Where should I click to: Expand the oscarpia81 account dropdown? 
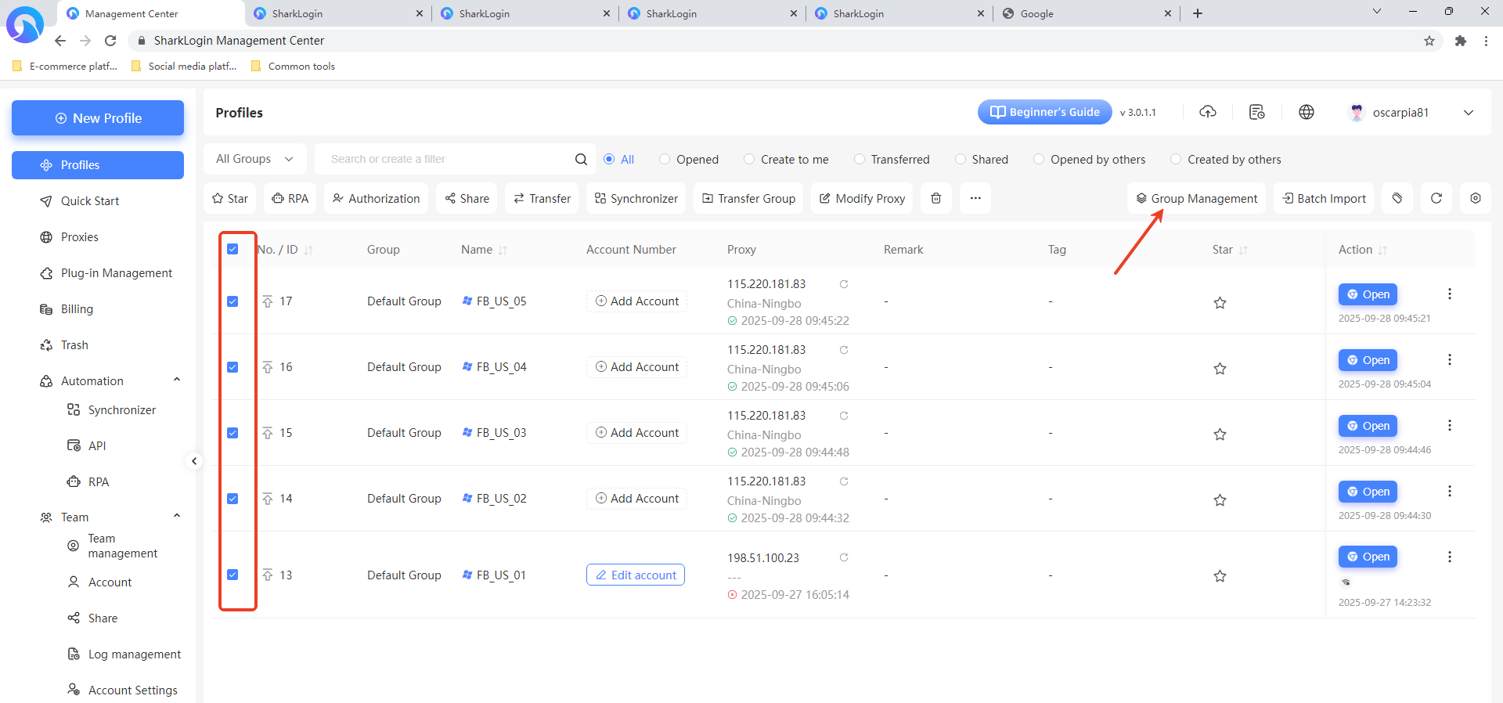[1468, 113]
